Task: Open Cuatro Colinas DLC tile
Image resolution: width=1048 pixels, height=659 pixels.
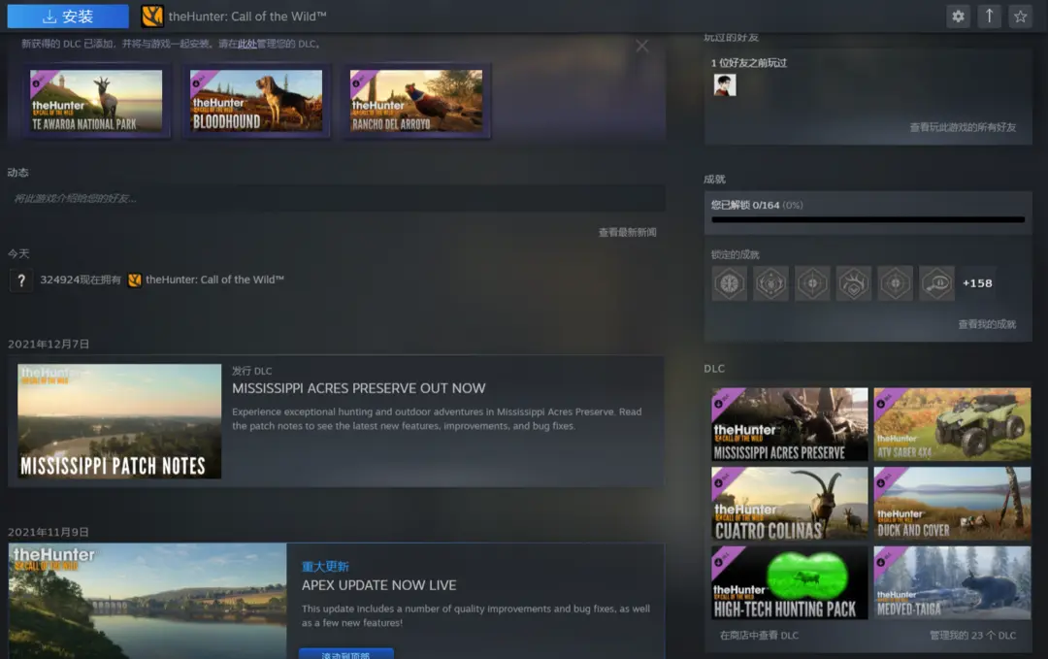Action: pyautogui.click(x=789, y=504)
